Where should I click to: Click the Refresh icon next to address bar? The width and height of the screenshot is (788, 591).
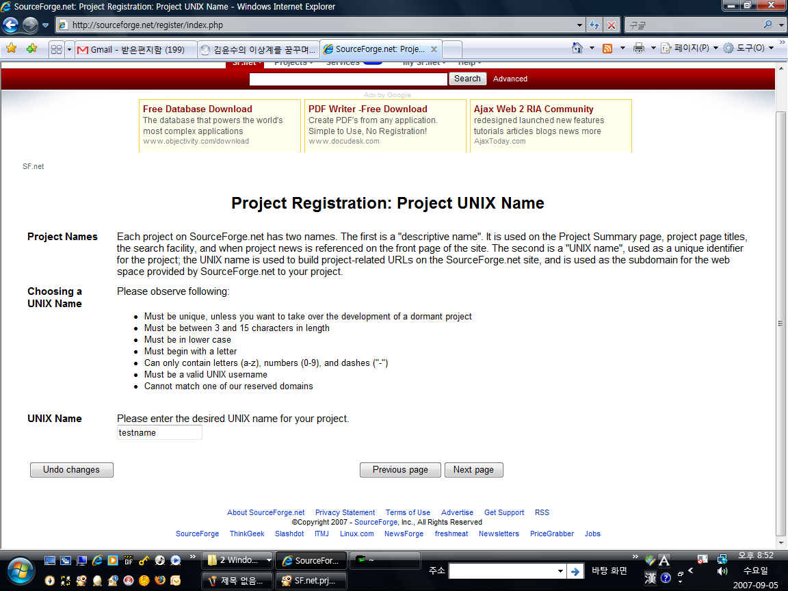pyautogui.click(x=594, y=25)
